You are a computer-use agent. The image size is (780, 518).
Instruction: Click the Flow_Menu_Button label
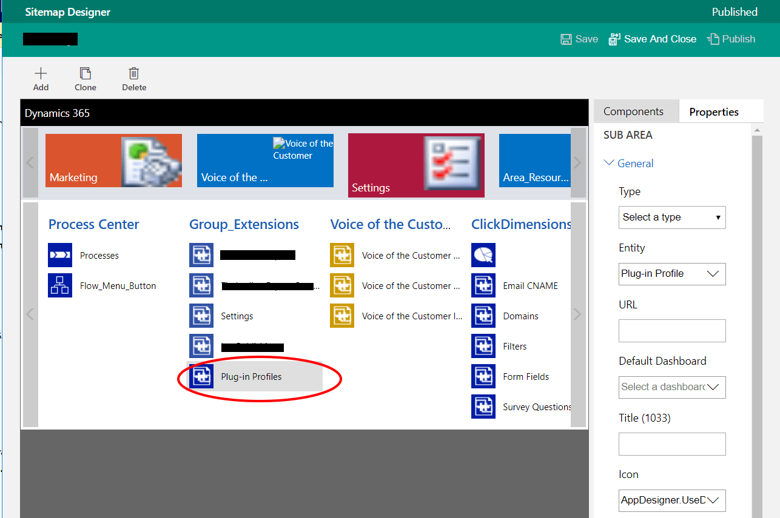(x=118, y=286)
